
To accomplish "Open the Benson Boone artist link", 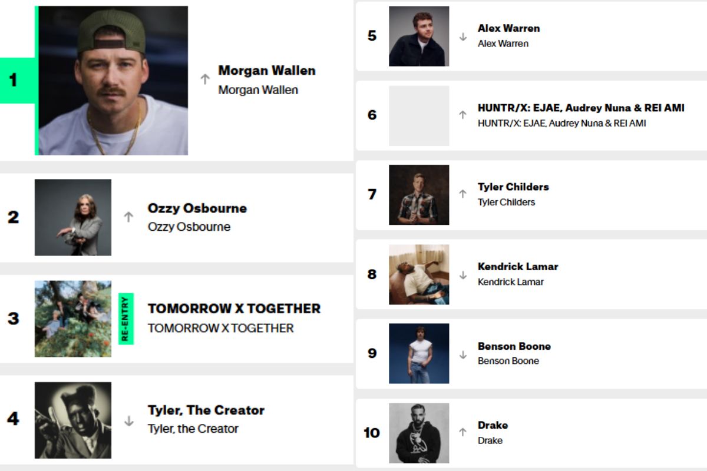I will pyautogui.click(x=514, y=347).
